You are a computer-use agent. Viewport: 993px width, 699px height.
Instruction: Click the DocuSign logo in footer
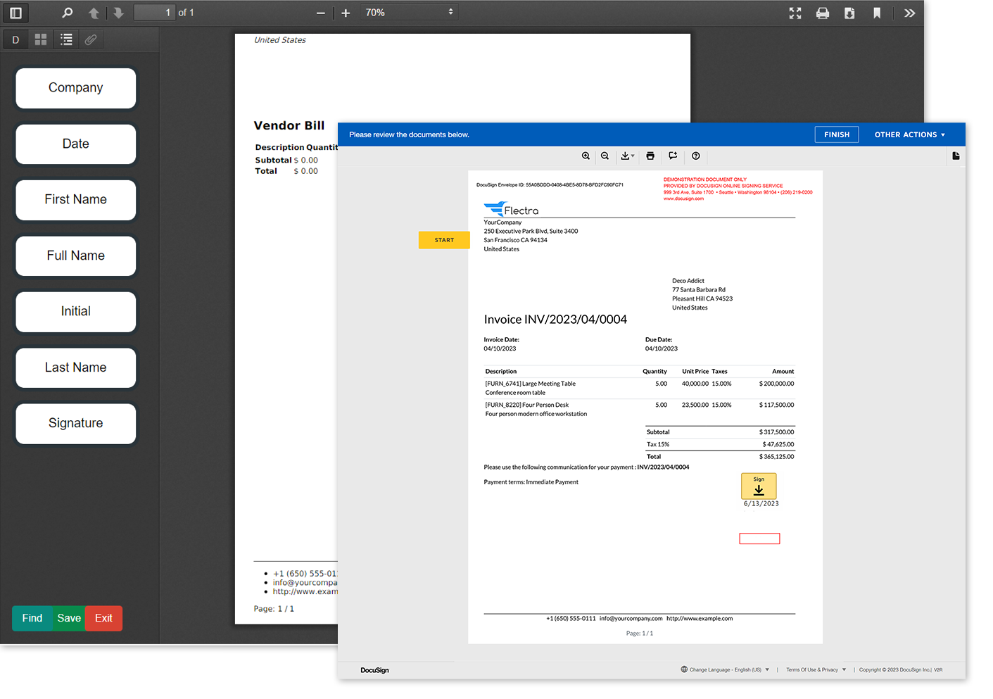[374, 670]
